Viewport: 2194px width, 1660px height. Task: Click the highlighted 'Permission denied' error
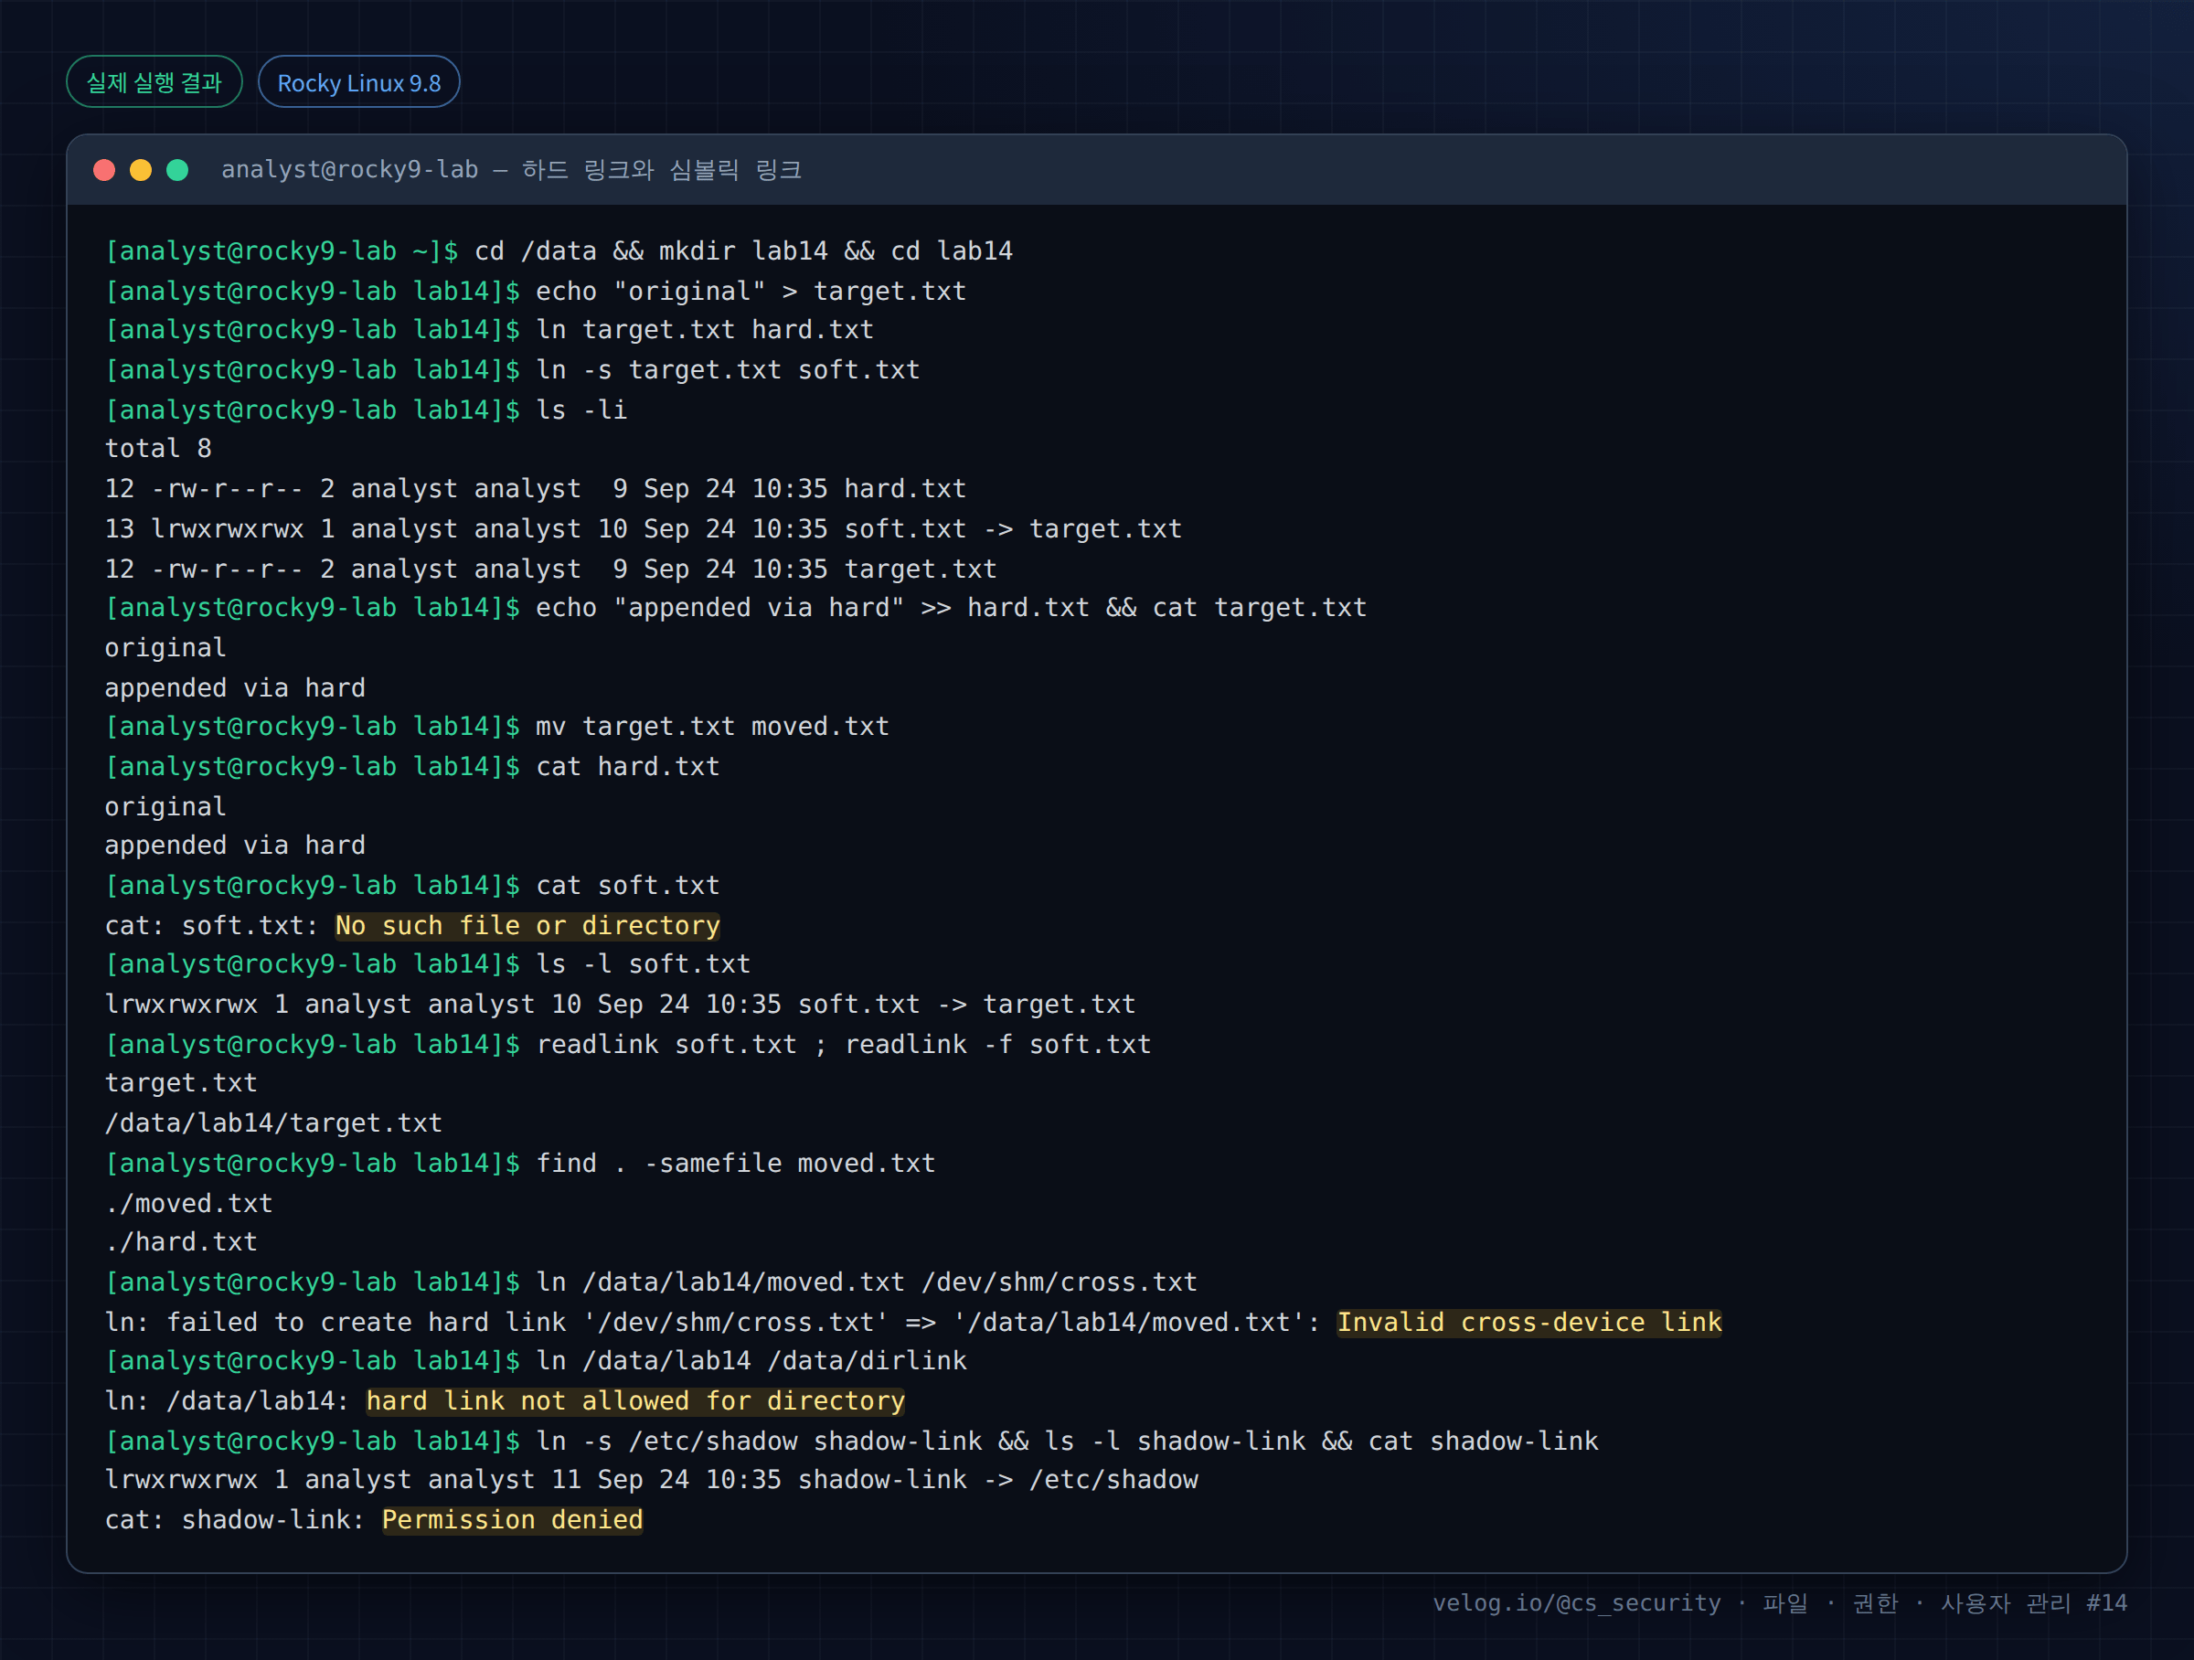pyautogui.click(x=513, y=1520)
